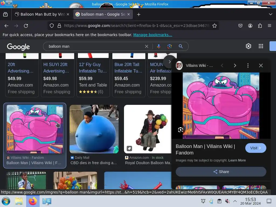Close the Balloon Man Butt tab

[68, 15]
